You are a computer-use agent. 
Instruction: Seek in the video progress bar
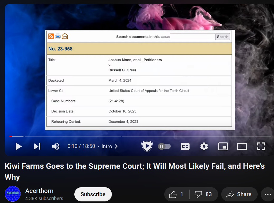click(140, 136)
